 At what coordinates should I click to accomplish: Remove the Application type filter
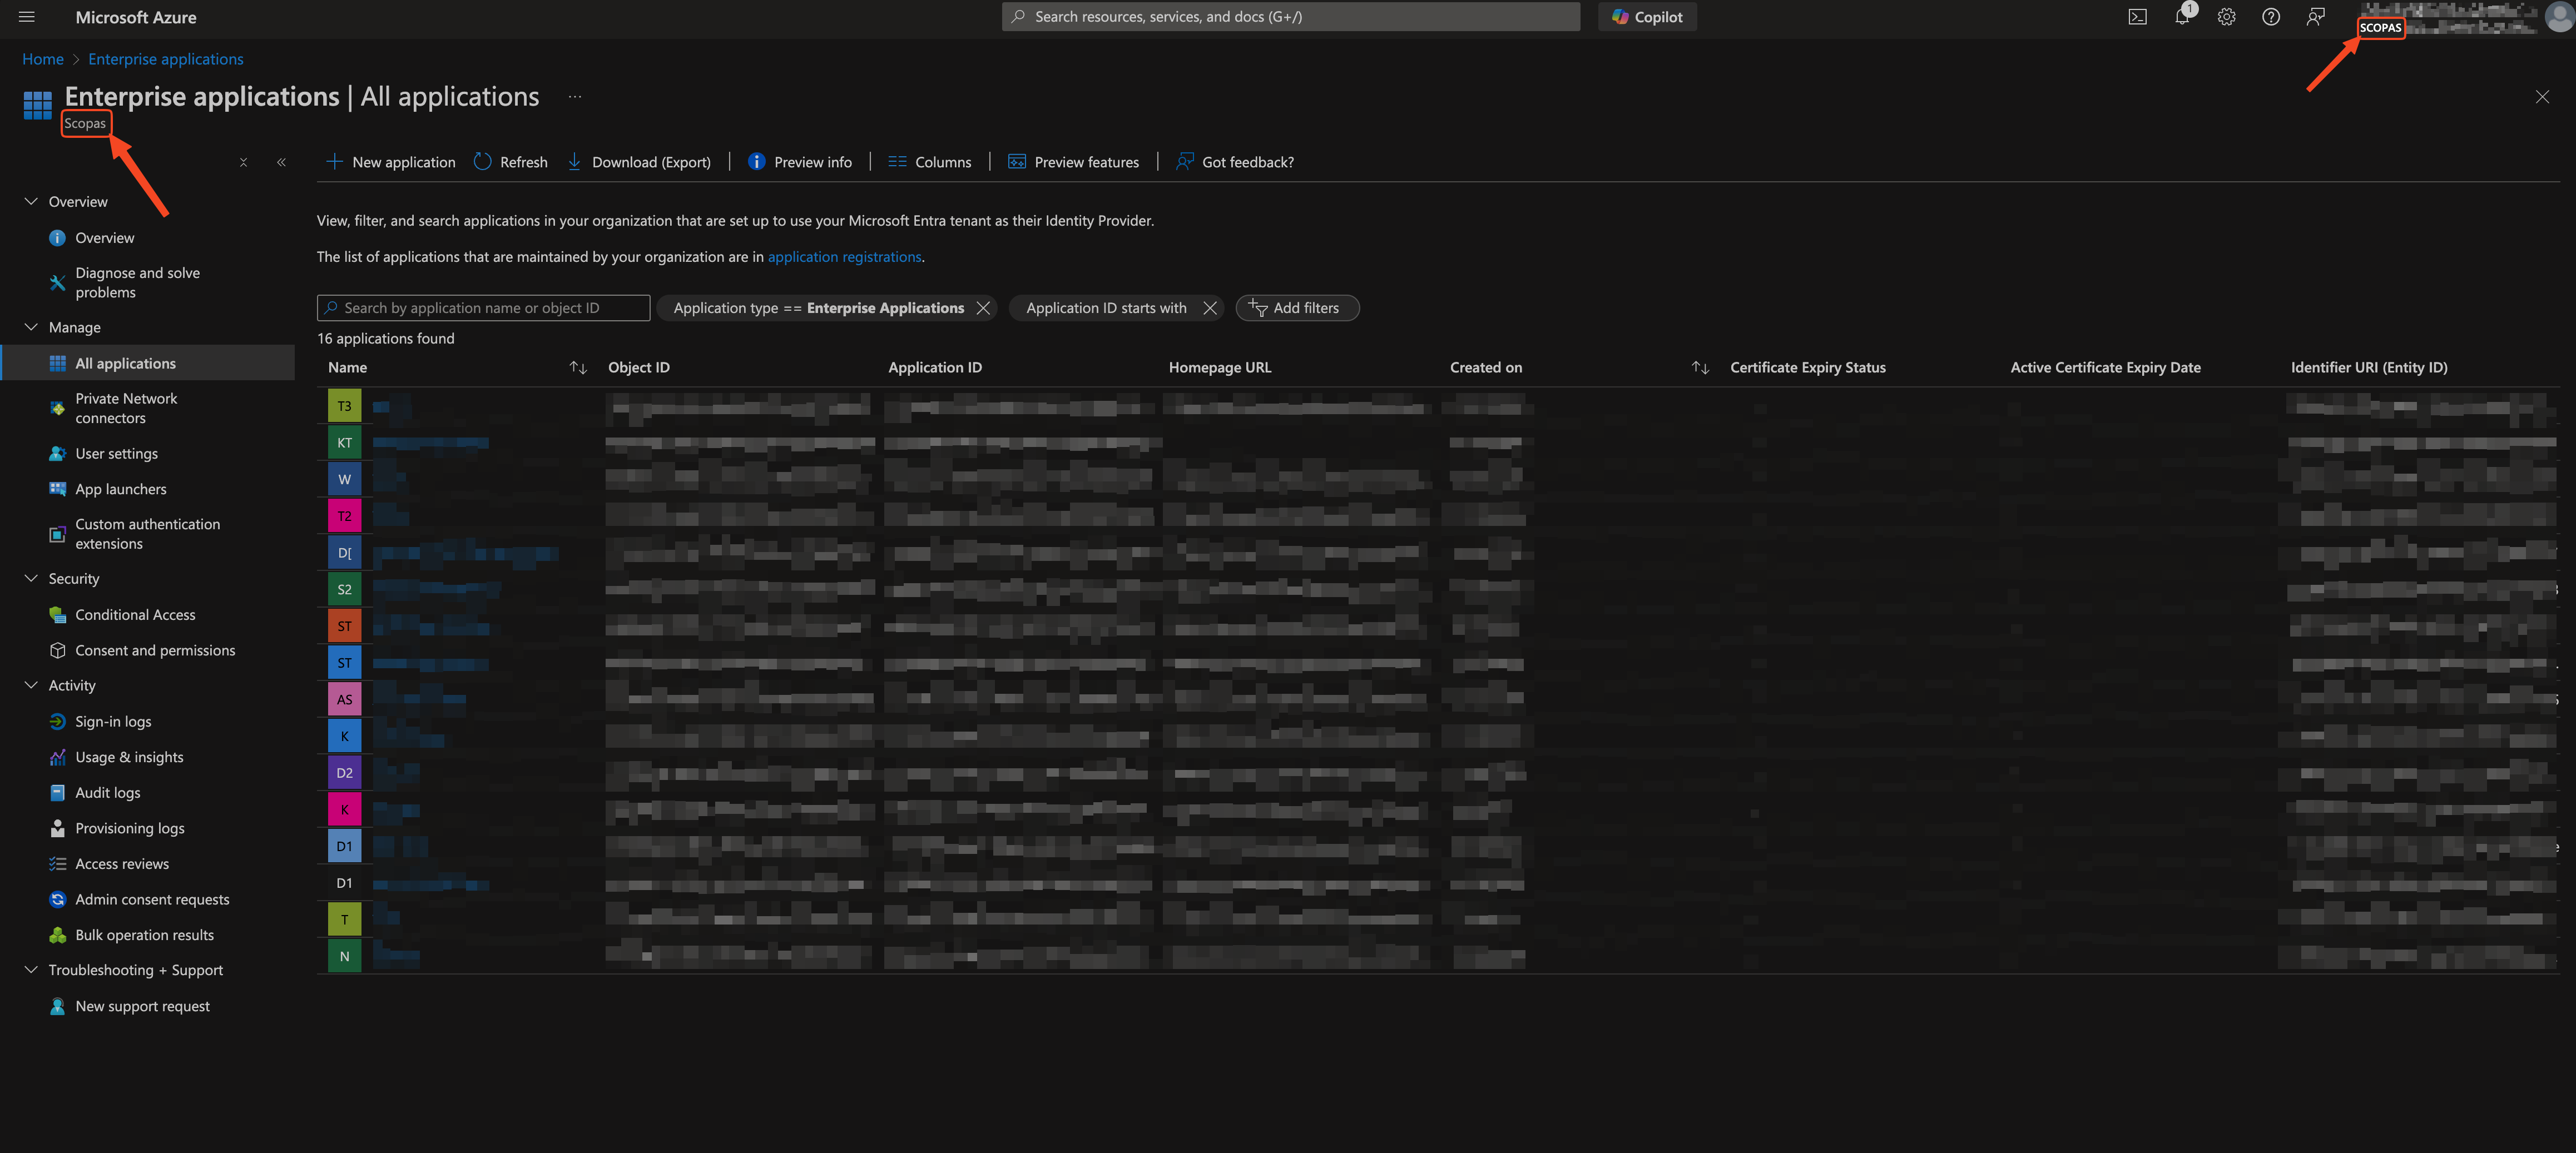click(x=983, y=308)
